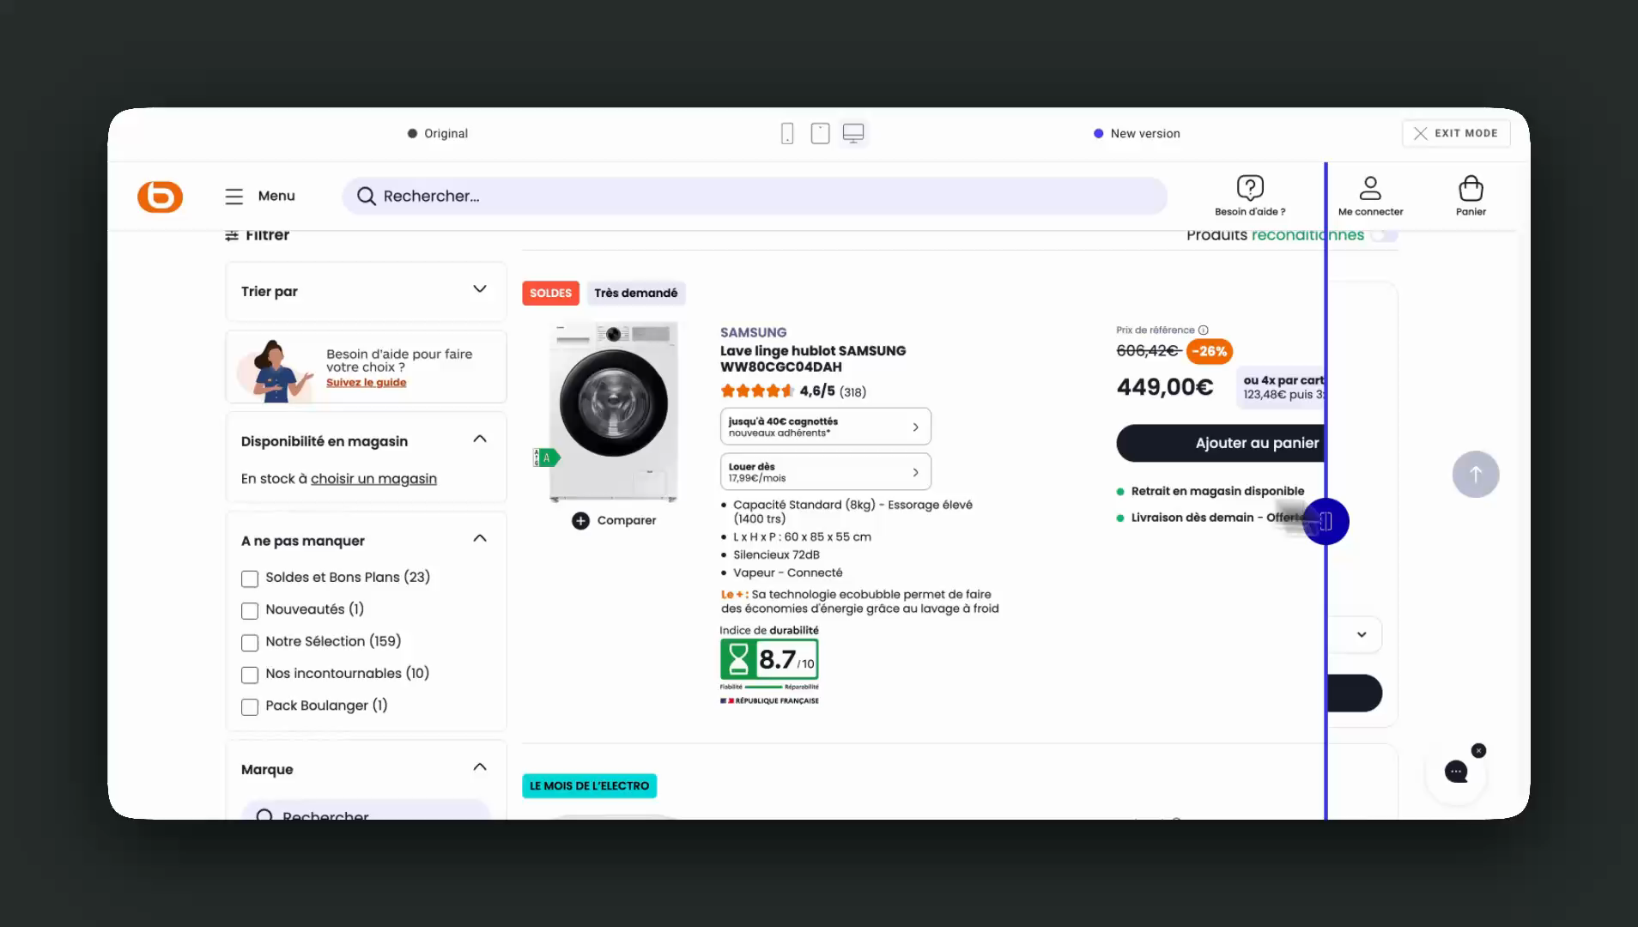Click the EXIT MODE button

pos(1456,134)
